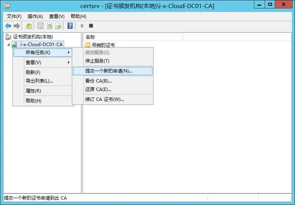Click the certsrv icon in title bar
Viewport: 295px width, 205px height.
[7, 6]
